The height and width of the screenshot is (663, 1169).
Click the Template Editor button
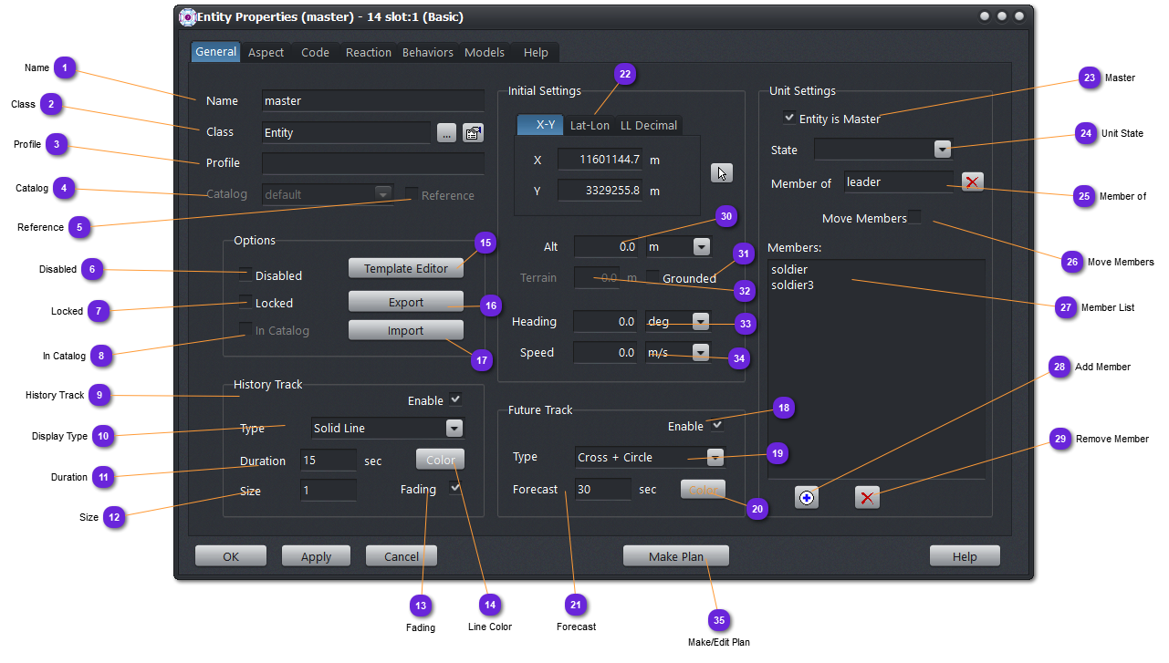[406, 269]
